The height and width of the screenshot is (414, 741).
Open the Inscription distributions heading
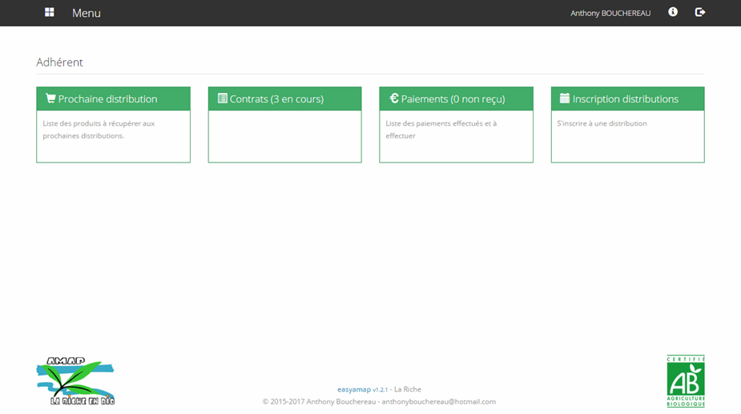[625, 99]
